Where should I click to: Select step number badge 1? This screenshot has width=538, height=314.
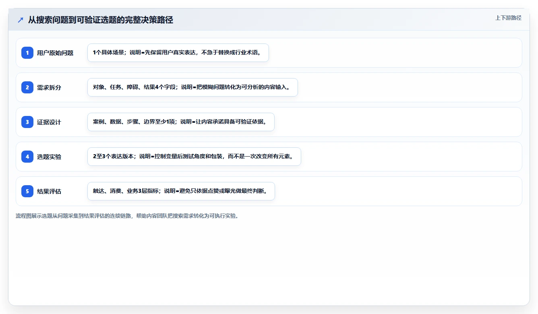click(x=27, y=53)
